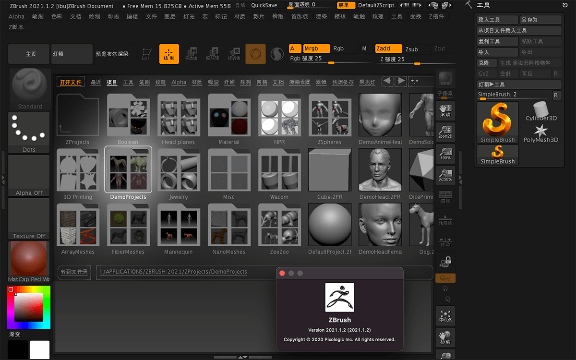Click the previous arrow in LightBox

click(x=387, y=81)
